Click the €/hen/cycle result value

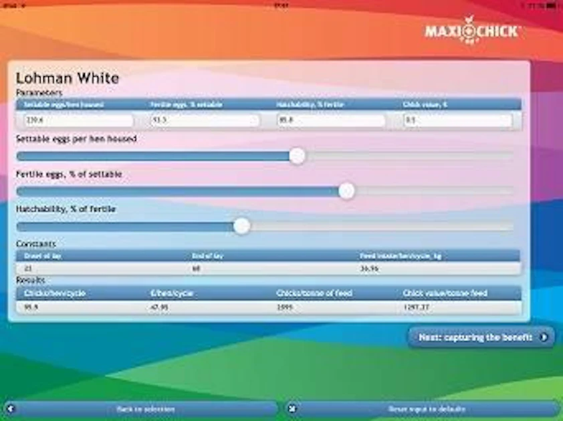pyautogui.click(x=159, y=307)
